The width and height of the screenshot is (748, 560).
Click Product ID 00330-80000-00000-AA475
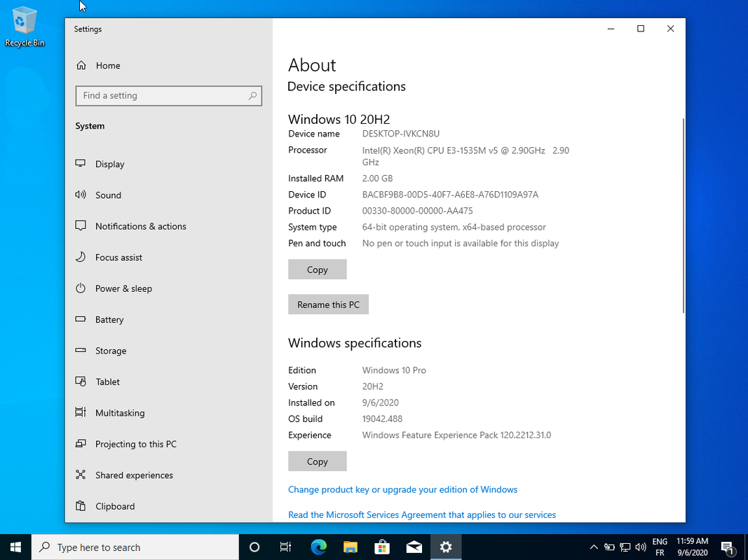pyautogui.click(x=417, y=211)
